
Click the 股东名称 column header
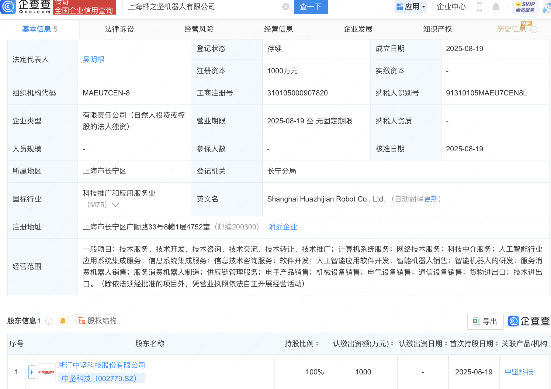pyautogui.click(x=150, y=344)
